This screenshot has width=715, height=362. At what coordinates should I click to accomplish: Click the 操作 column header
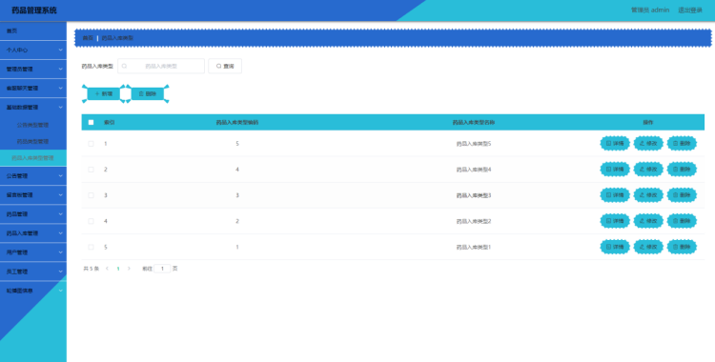pyautogui.click(x=648, y=122)
